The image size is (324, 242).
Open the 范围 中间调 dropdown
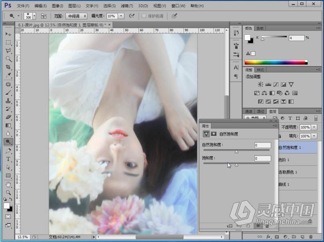click(x=76, y=16)
